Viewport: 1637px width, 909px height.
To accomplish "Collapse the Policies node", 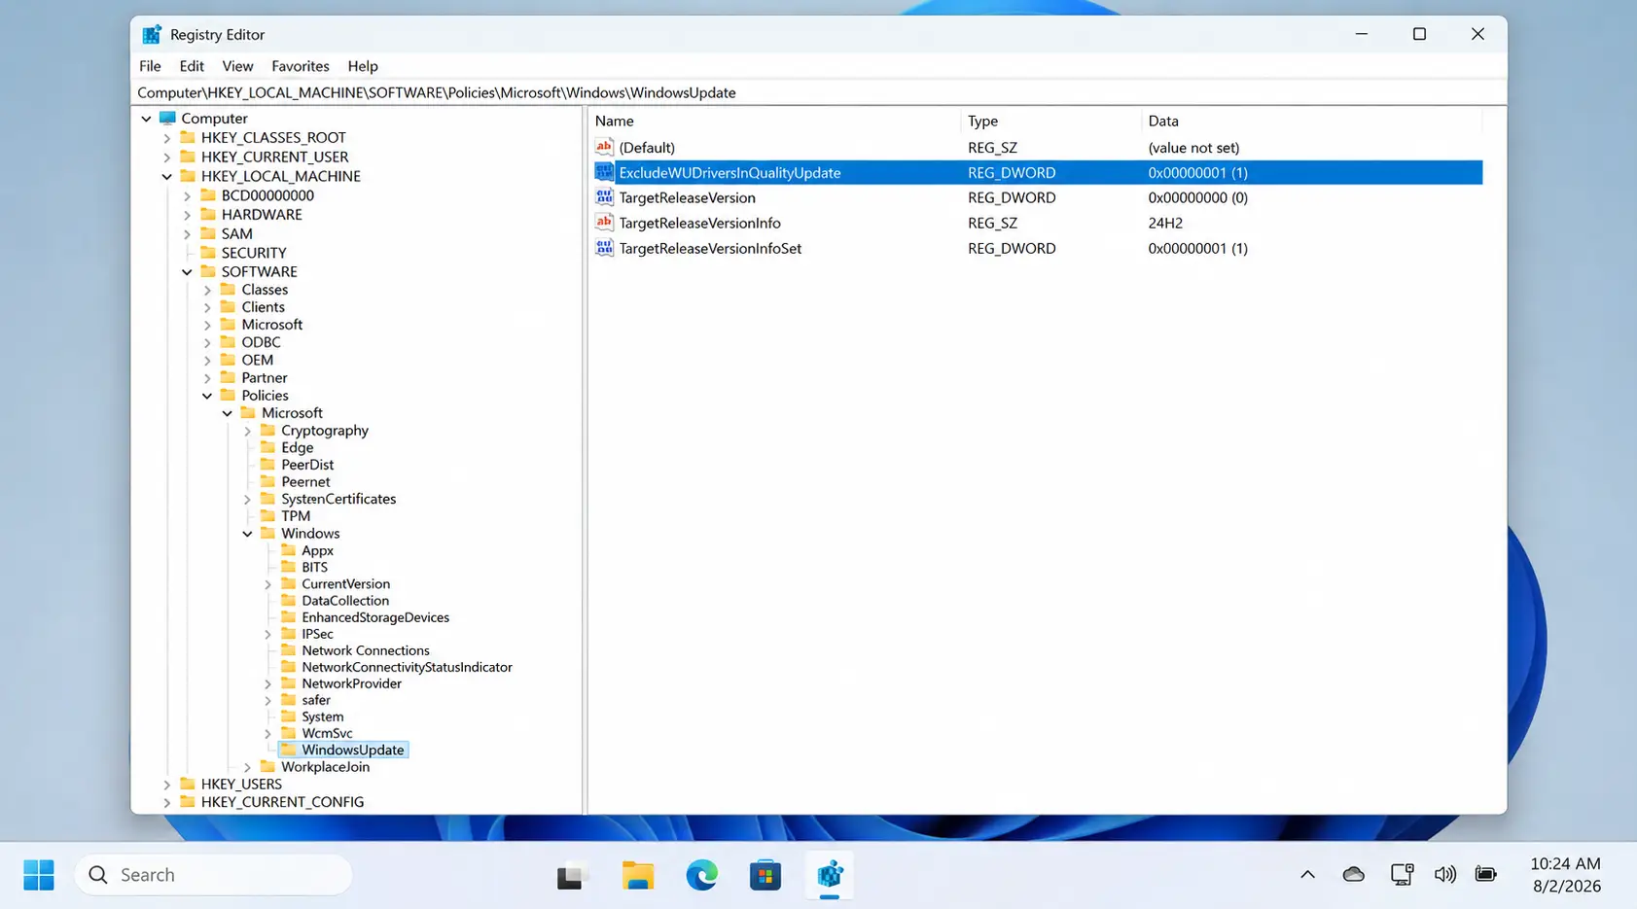I will pos(207,396).
